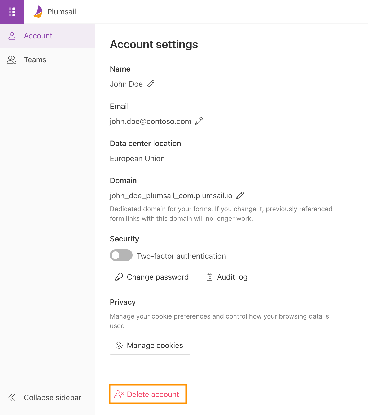Click the Account settings heading
Screen dimensions: 368x415
click(154, 45)
